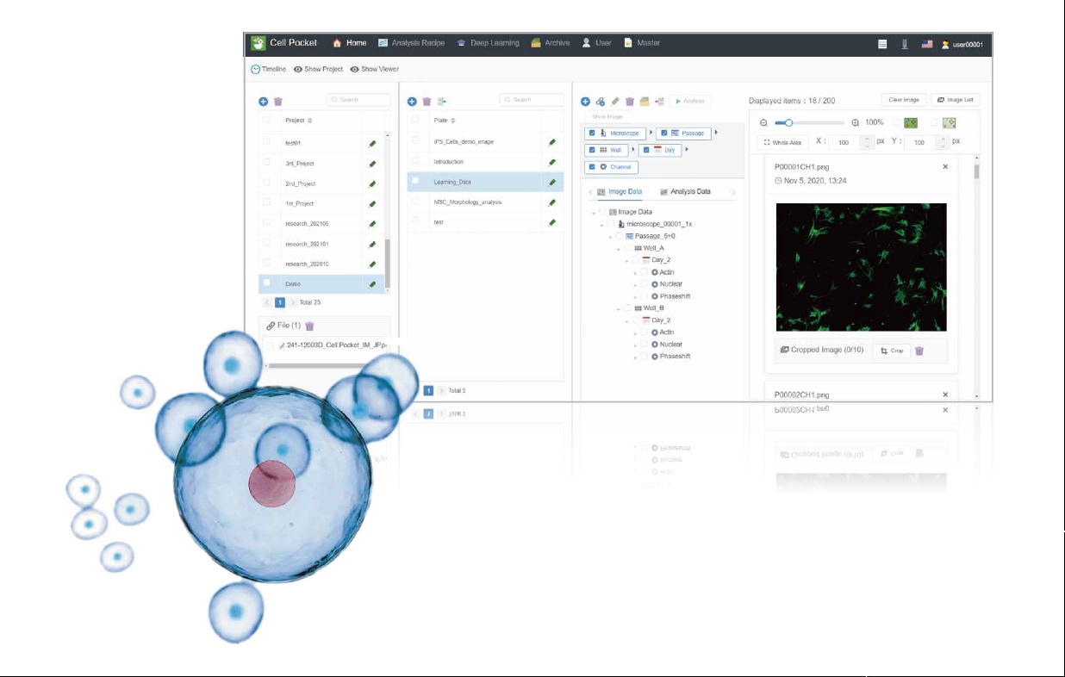Expand the Nuclear node under Well_B
The height and width of the screenshot is (677, 1065).
pyautogui.click(x=635, y=345)
